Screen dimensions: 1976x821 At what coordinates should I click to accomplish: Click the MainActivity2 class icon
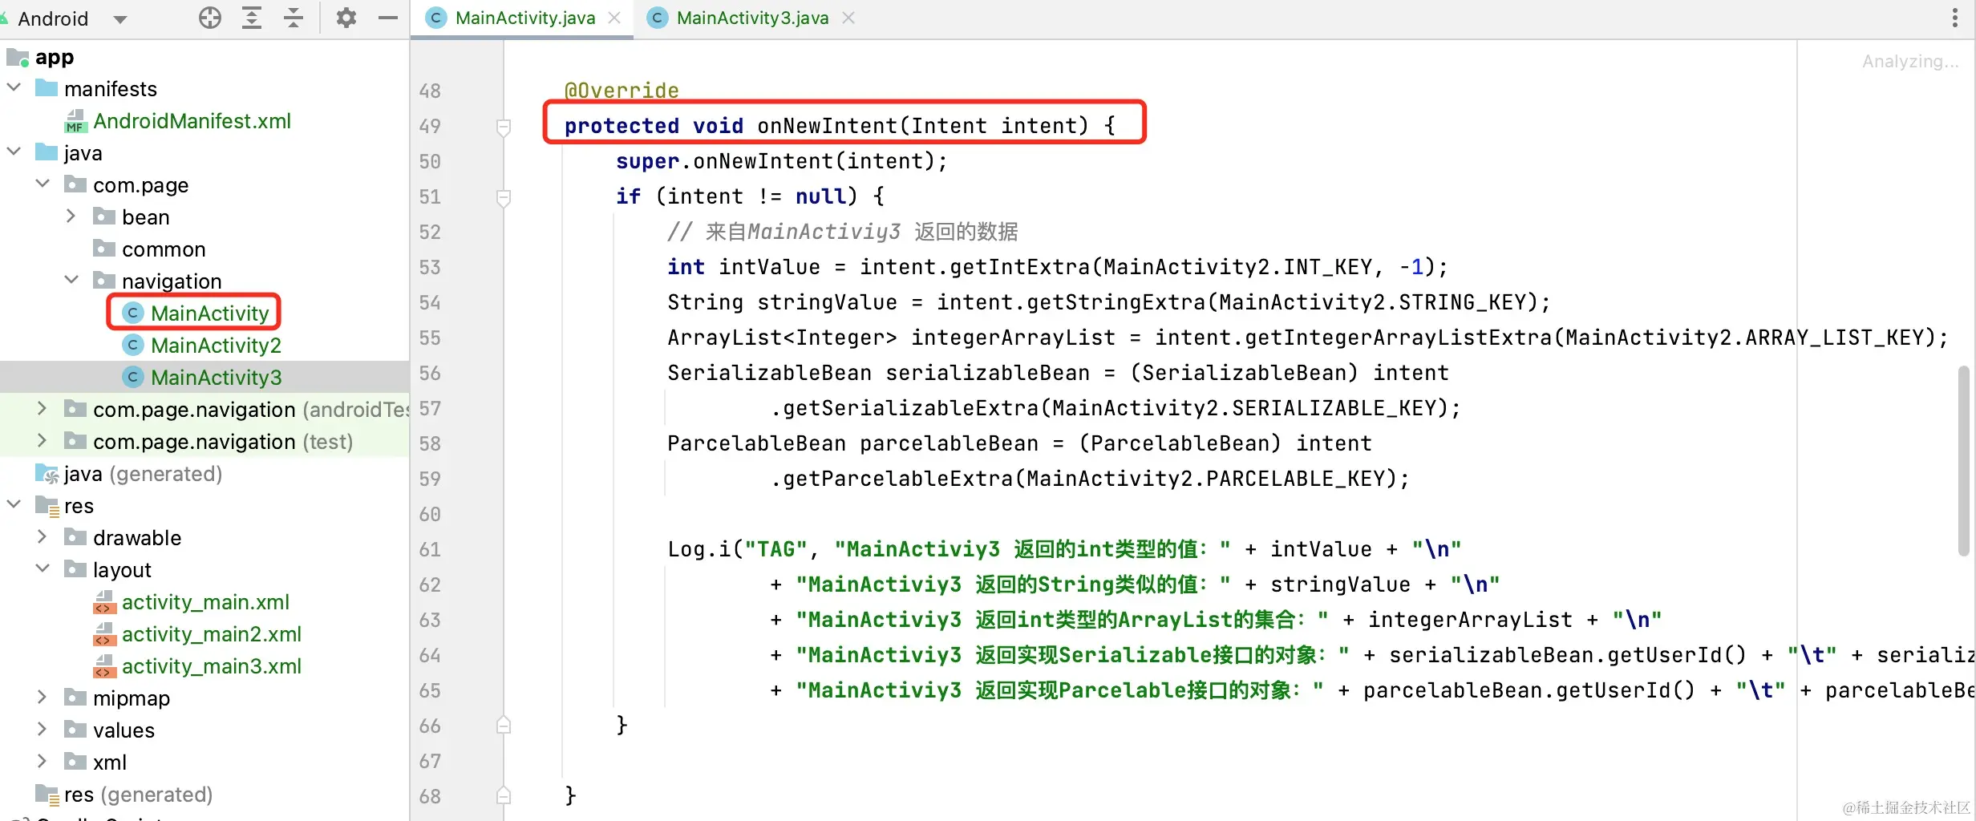[x=133, y=345]
